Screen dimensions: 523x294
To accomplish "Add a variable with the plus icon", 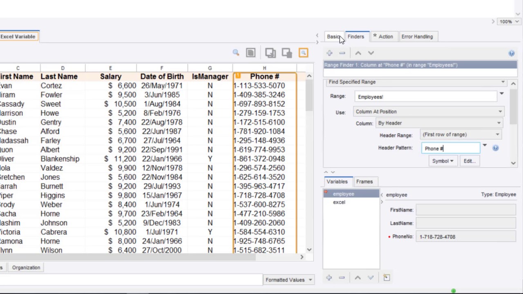I will 329,278.
